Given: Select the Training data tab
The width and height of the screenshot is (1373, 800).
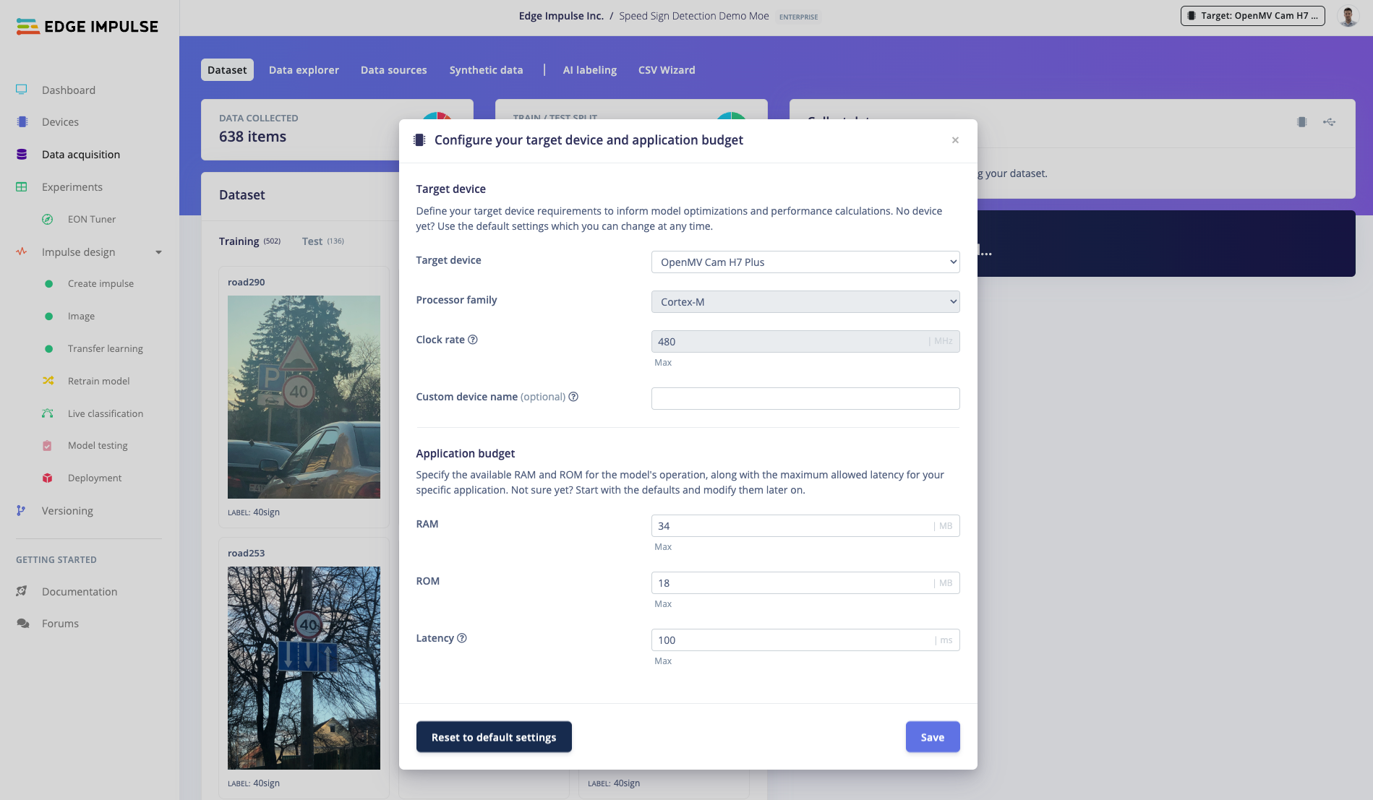Looking at the screenshot, I should point(249,241).
